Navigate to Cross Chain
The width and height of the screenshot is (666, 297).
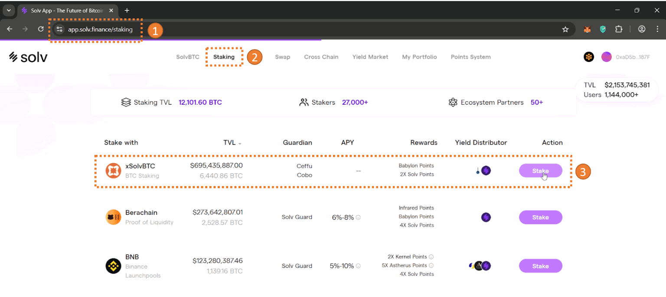(x=321, y=57)
